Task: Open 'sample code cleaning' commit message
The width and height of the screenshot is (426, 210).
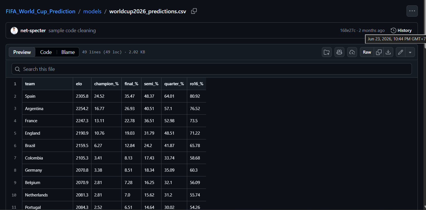Action: coord(72,30)
